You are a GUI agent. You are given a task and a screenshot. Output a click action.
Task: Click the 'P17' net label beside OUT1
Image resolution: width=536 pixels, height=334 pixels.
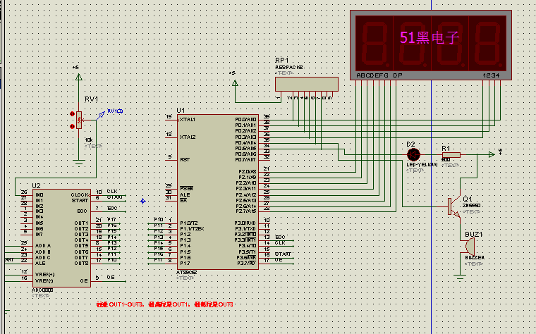click(111, 220)
